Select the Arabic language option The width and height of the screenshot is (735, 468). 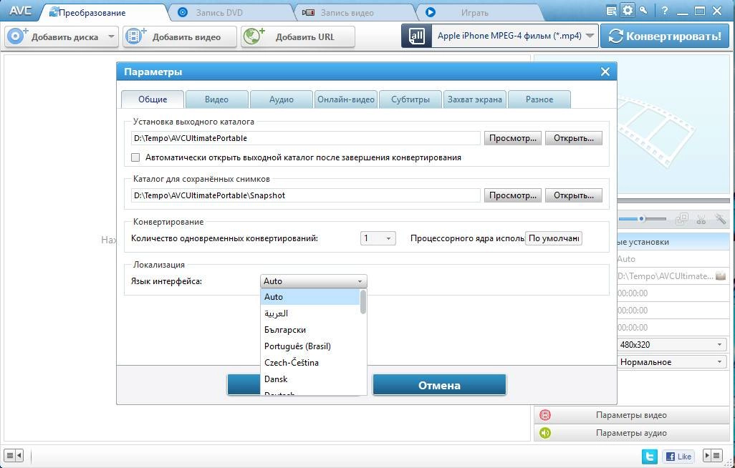pos(310,313)
